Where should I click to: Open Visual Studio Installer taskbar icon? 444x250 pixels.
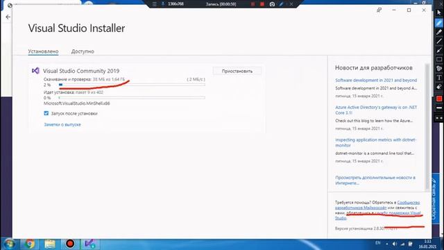coord(90,244)
